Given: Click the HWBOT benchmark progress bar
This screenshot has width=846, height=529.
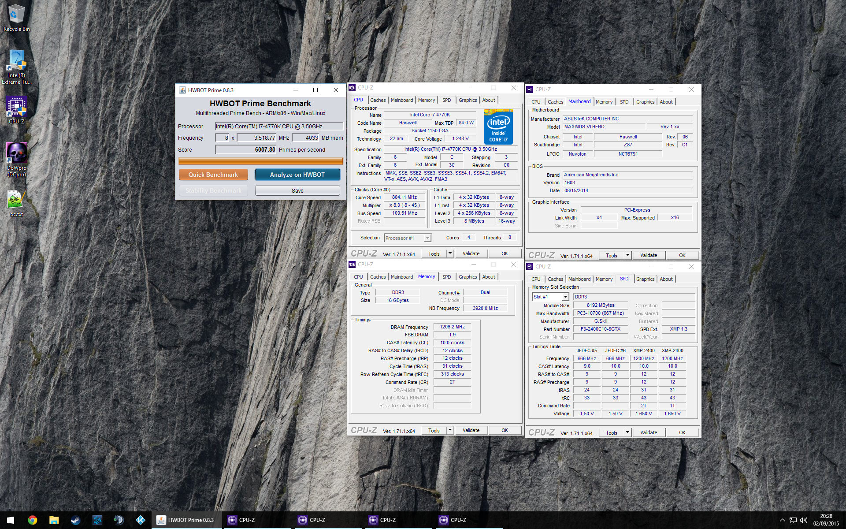Looking at the screenshot, I should pyautogui.click(x=260, y=161).
